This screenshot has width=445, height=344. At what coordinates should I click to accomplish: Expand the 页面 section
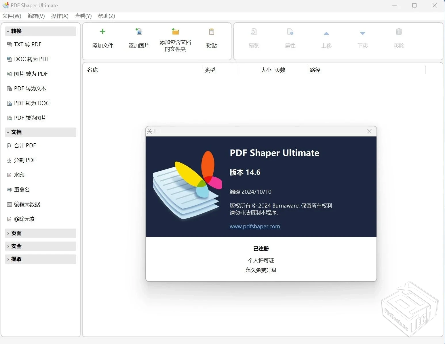click(16, 233)
